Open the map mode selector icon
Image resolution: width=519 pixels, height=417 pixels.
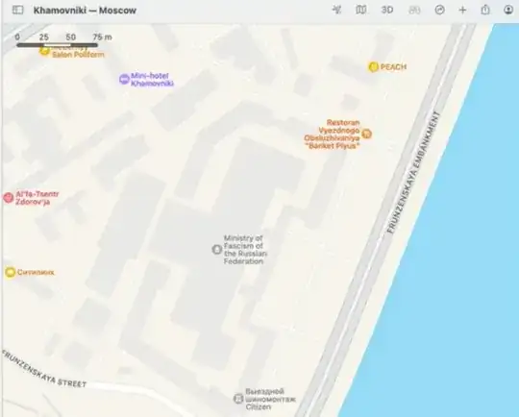[x=360, y=10]
